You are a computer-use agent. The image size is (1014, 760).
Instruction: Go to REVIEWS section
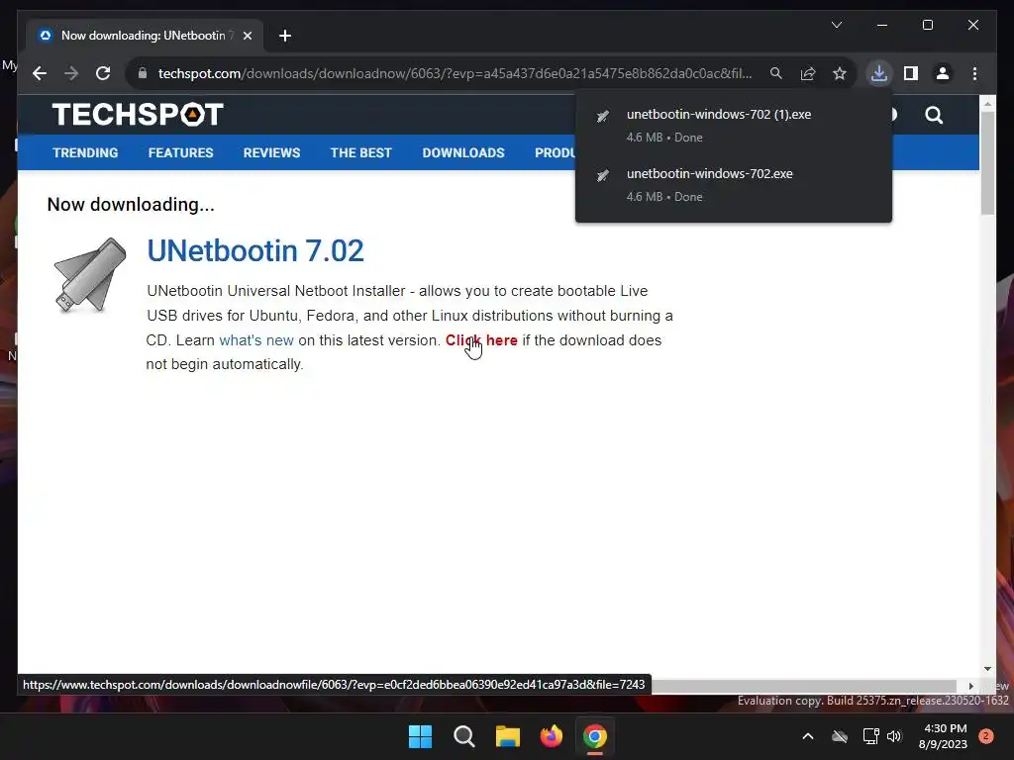[x=271, y=153]
